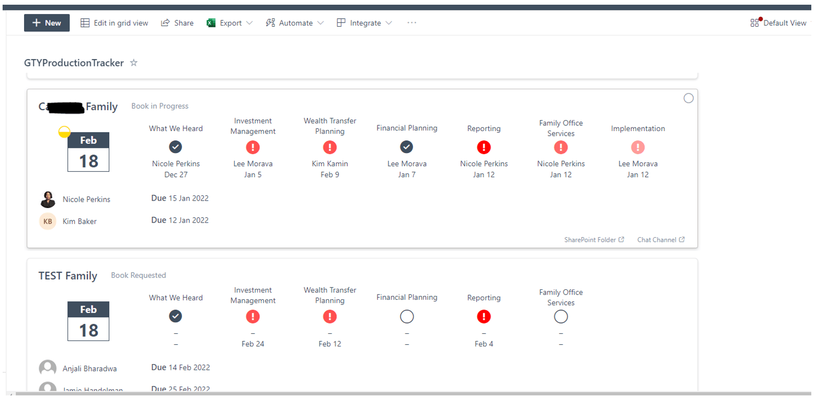This screenshot has height=398, width=816.
Task: Expand the Export dropdown
Action: click(249, 23)
